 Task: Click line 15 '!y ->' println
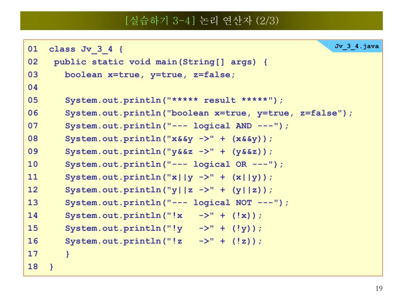[163, 228]
